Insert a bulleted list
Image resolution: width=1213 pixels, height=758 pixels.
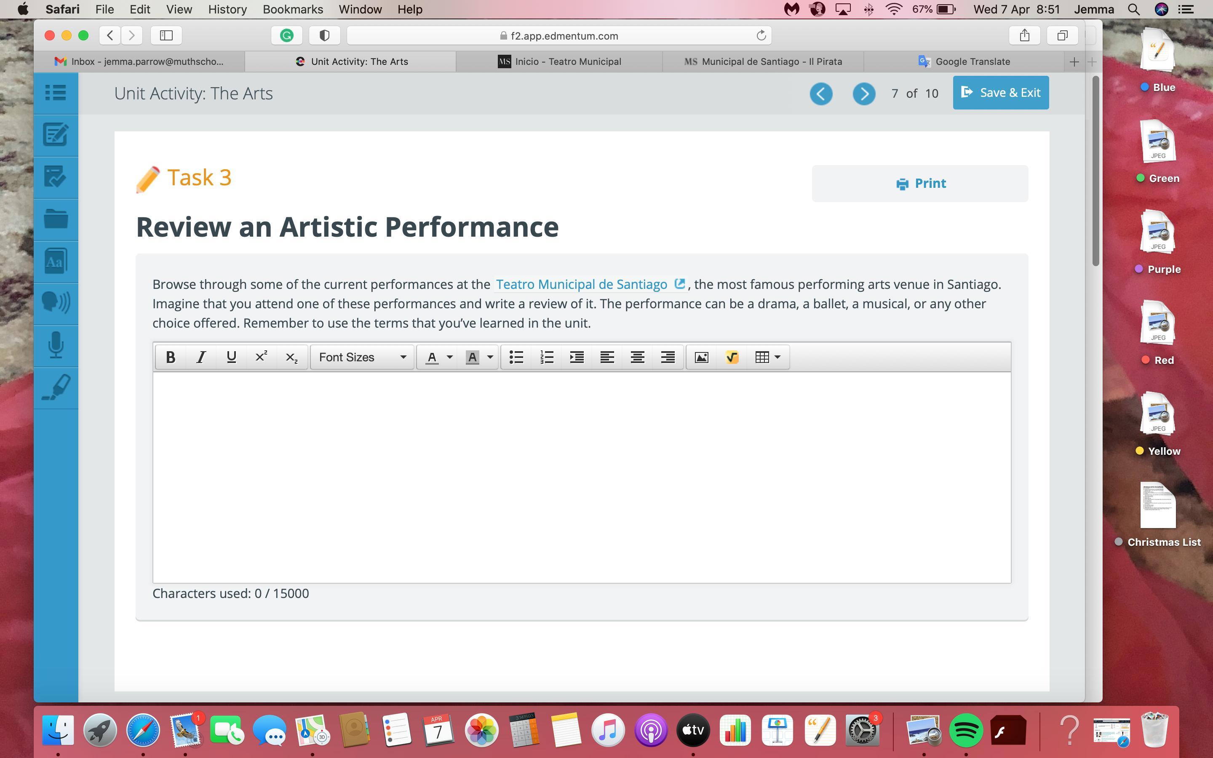516,357
